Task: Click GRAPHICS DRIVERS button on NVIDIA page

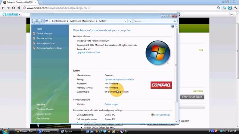Action: coord(192,97)
